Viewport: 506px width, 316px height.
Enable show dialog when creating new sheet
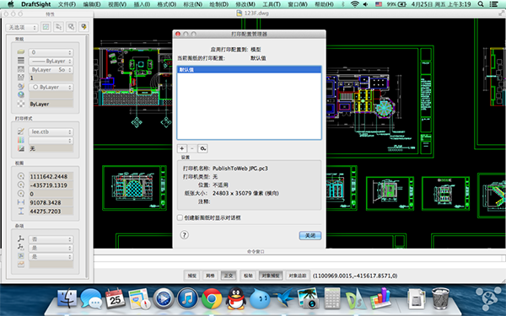[x=180, y=217]
